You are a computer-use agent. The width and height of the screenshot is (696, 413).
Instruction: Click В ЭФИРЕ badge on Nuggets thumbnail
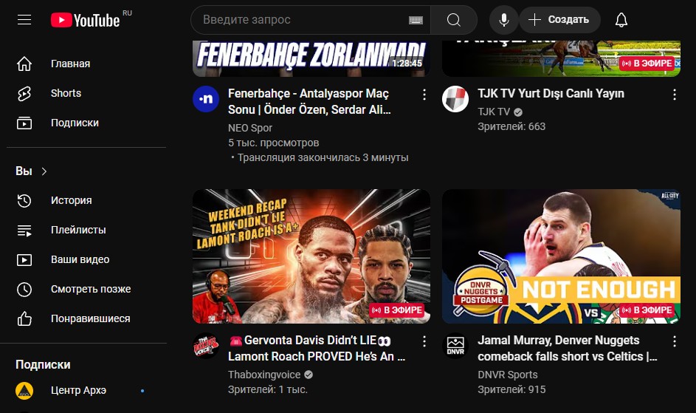pos(647,310)
